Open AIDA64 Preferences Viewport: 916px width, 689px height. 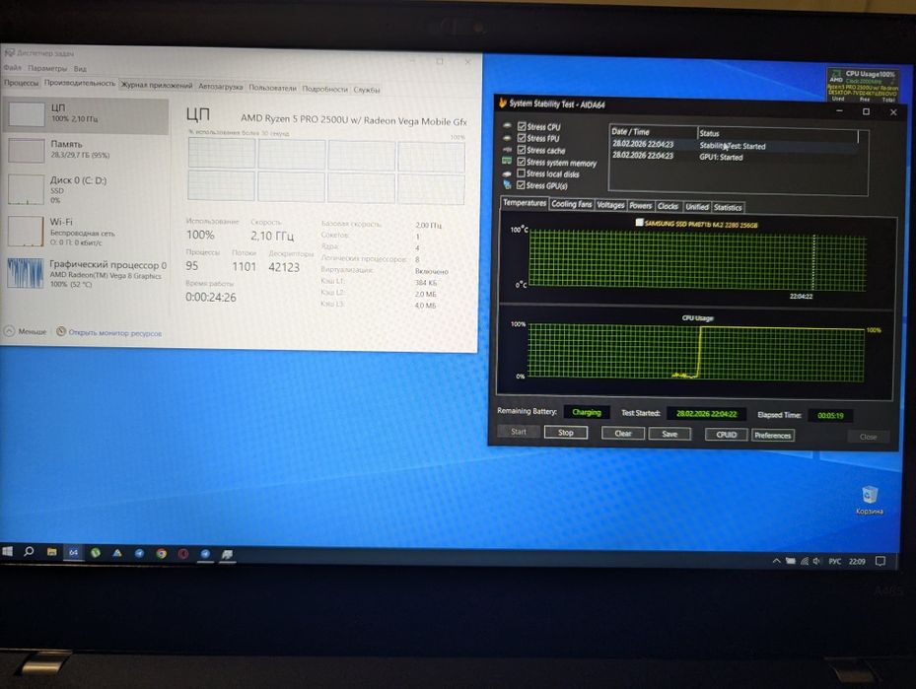(772, 435)
